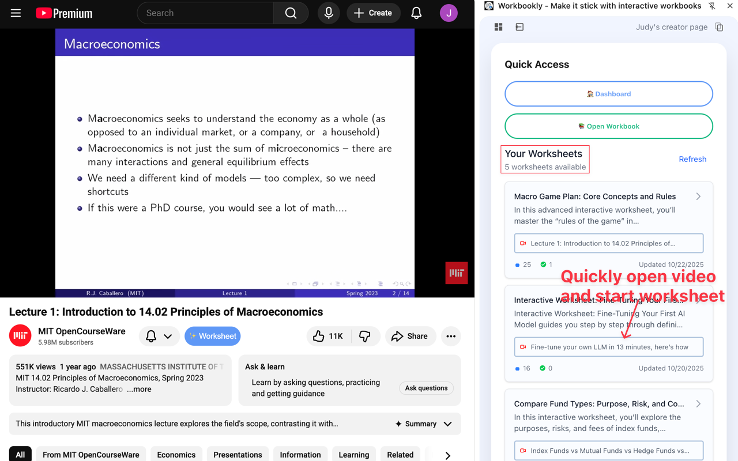
Task: Dislike the video
Action: pyautogui.click(x=365, y=336)
